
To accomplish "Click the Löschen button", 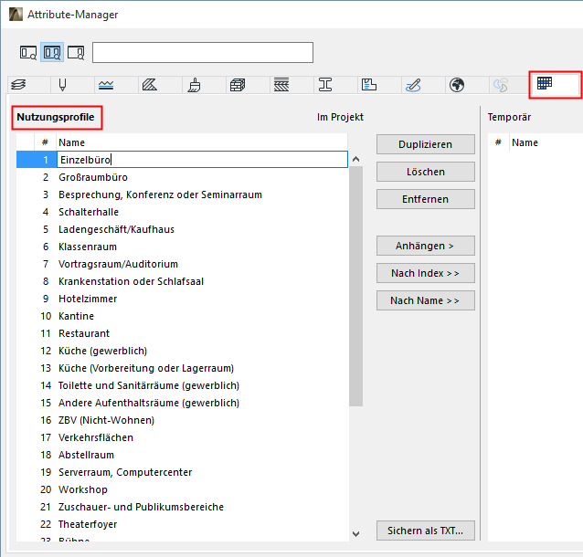I will click(425, 172).
